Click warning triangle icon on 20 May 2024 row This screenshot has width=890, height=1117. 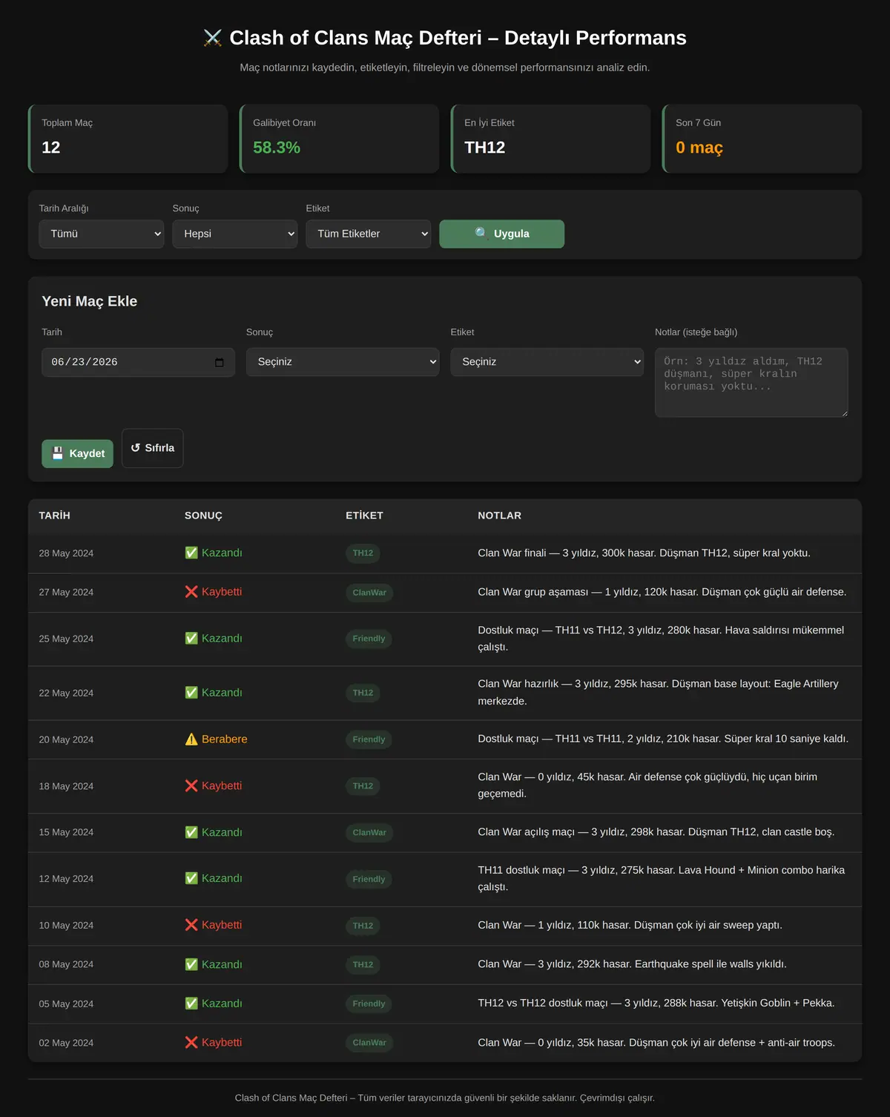tap(191, 739)
